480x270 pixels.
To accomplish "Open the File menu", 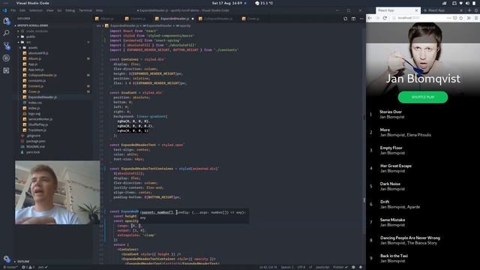I will coord(13,10).
